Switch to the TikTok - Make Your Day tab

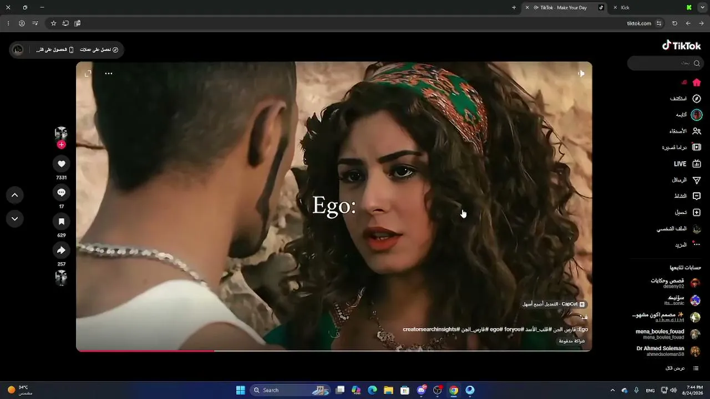[x=564, y=8]
